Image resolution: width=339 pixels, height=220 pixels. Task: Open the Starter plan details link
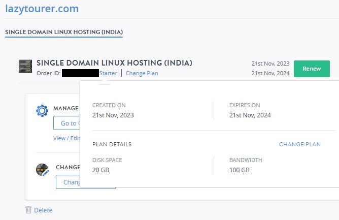pyautogui.click(x=108, y=73)
